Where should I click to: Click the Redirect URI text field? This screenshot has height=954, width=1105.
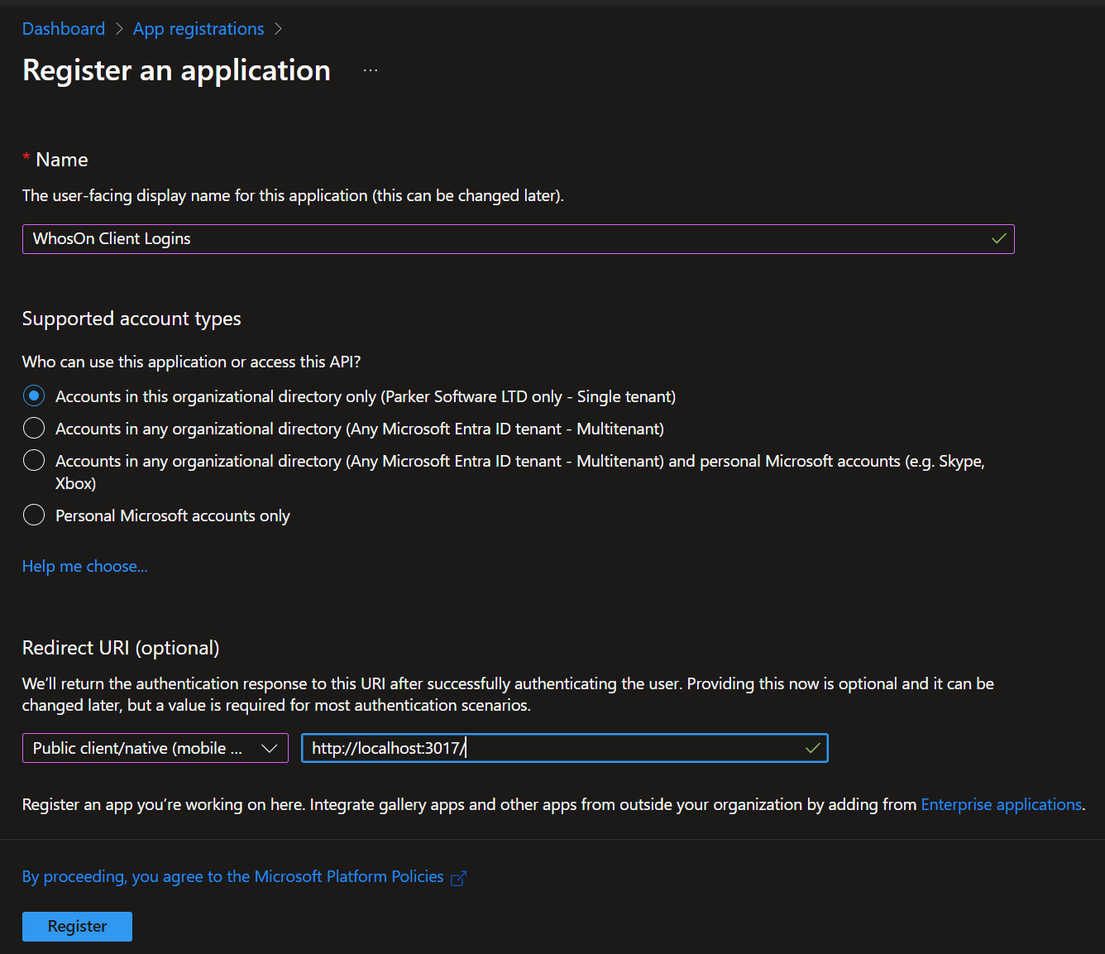564,748
